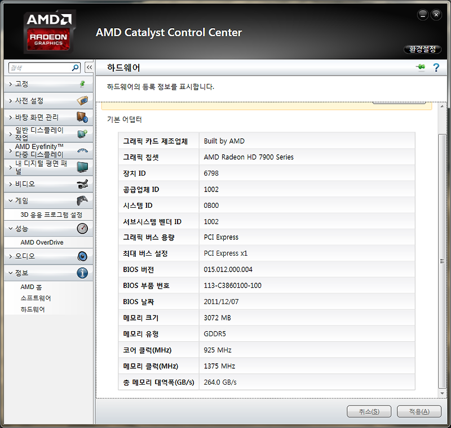Viewport: 451px width, 428px height.
Task: Expand the 비디오 section
Action: click(11, 184)
